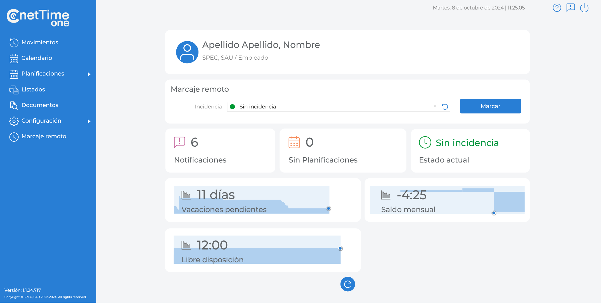Screen dimensions: 601x303
Task: Click the Sin Planificaciones label
Action: point(323,160)
